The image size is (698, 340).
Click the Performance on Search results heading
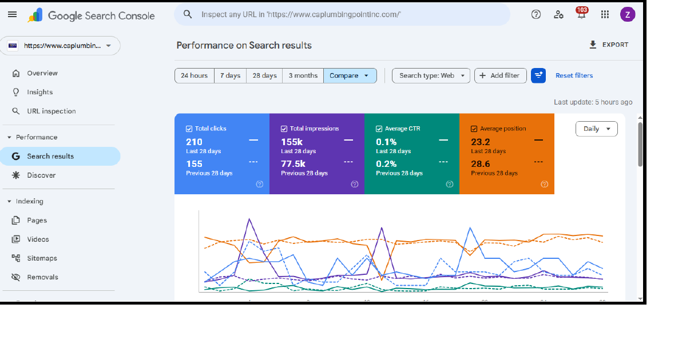pos(244,45)
